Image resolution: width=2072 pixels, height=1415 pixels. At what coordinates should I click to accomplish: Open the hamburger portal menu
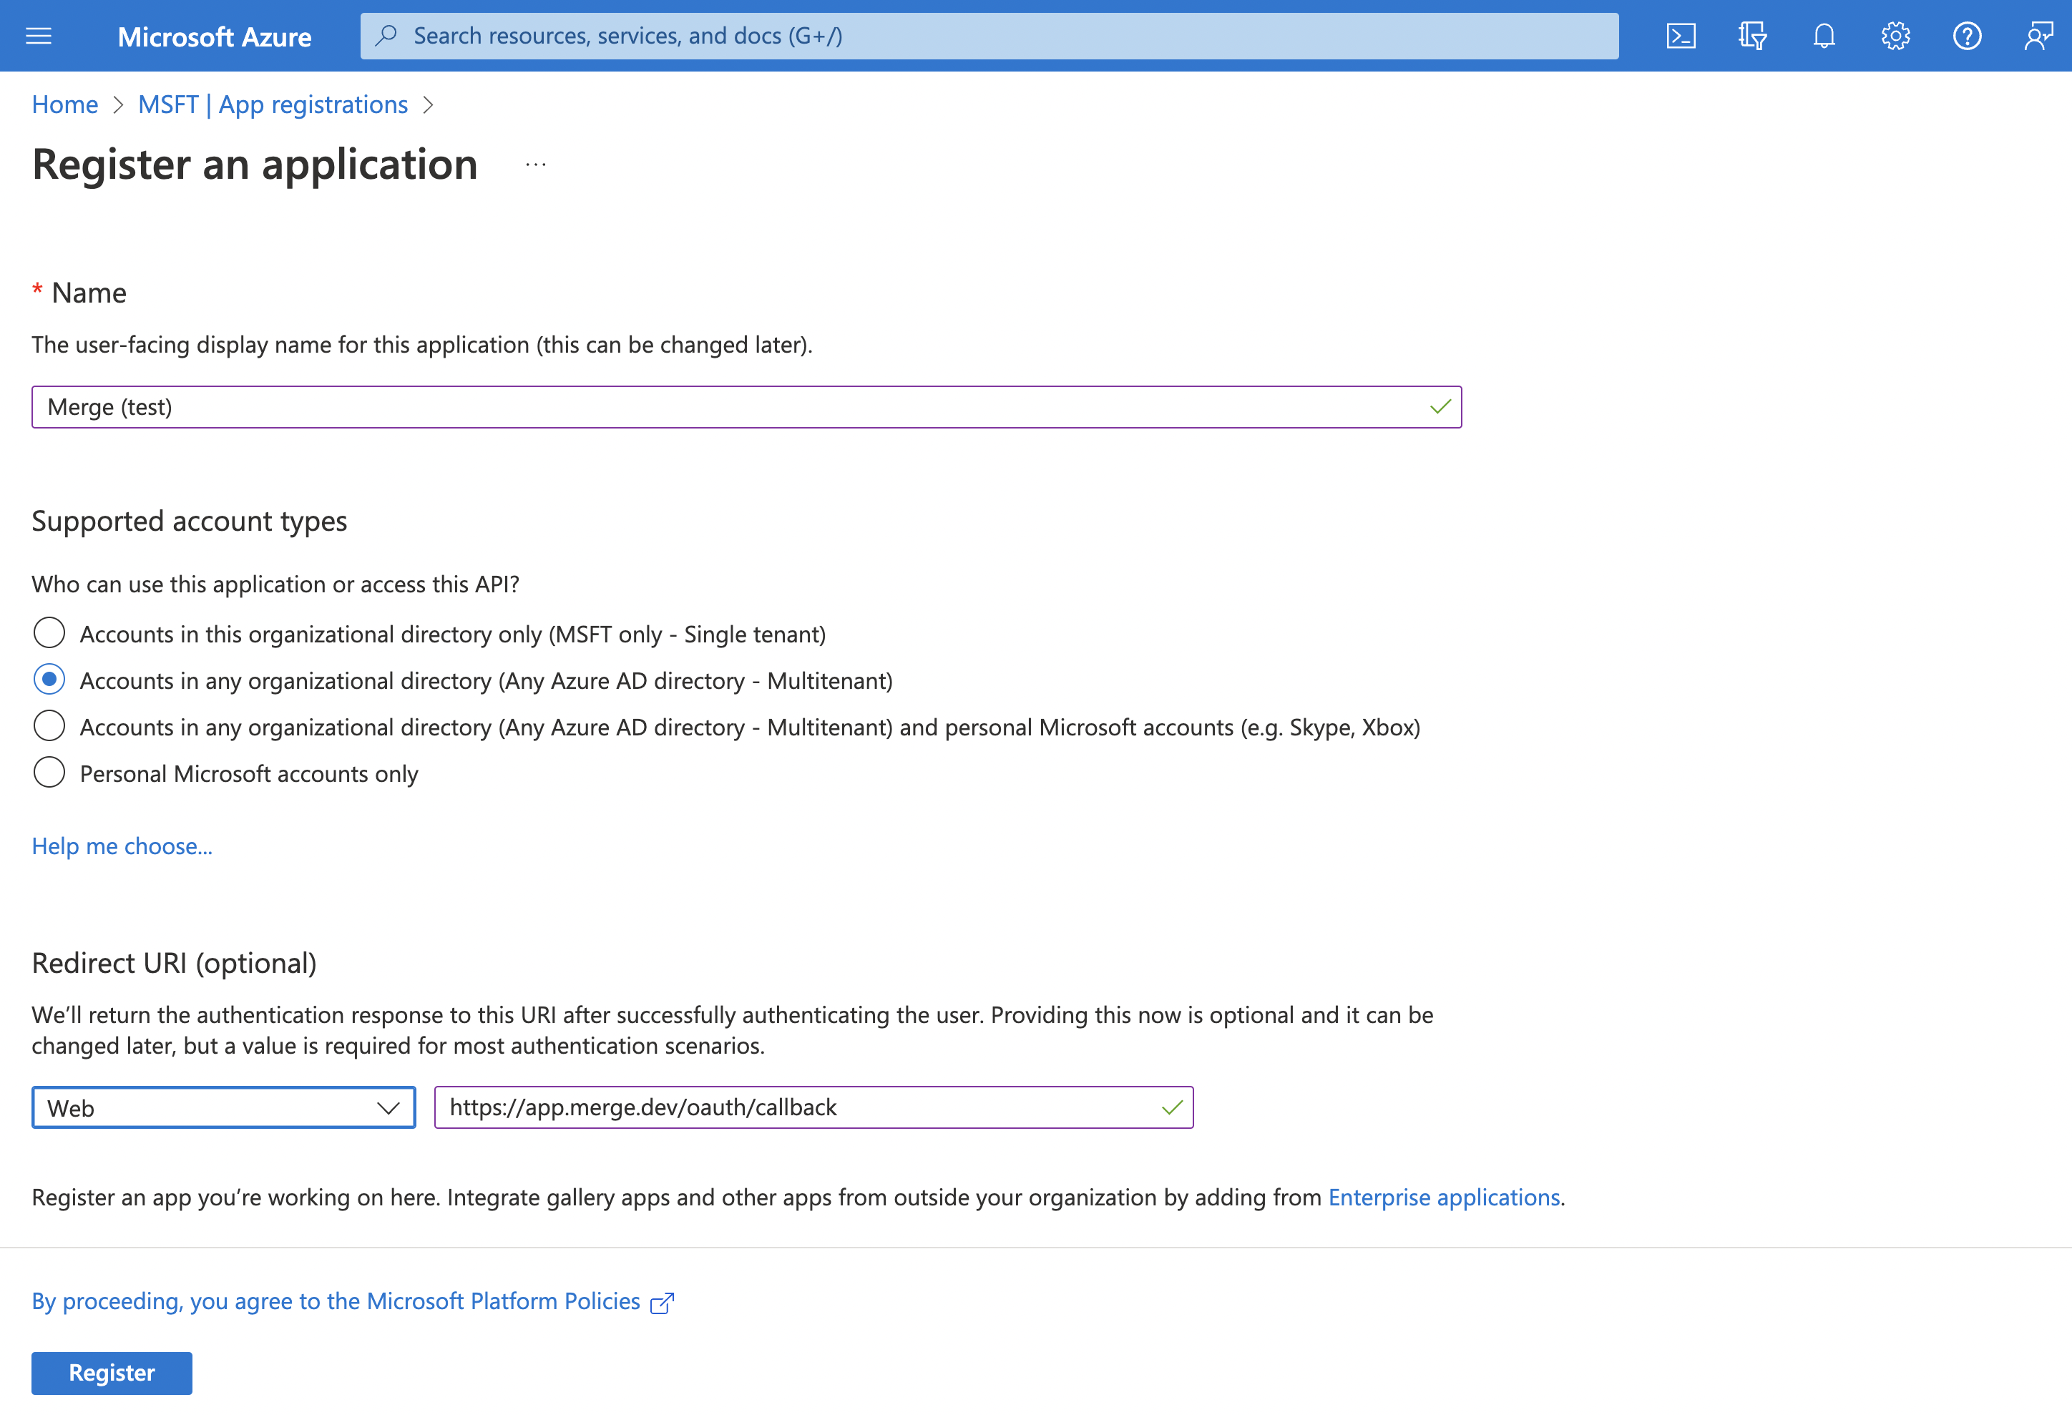(x=39, y=36)
